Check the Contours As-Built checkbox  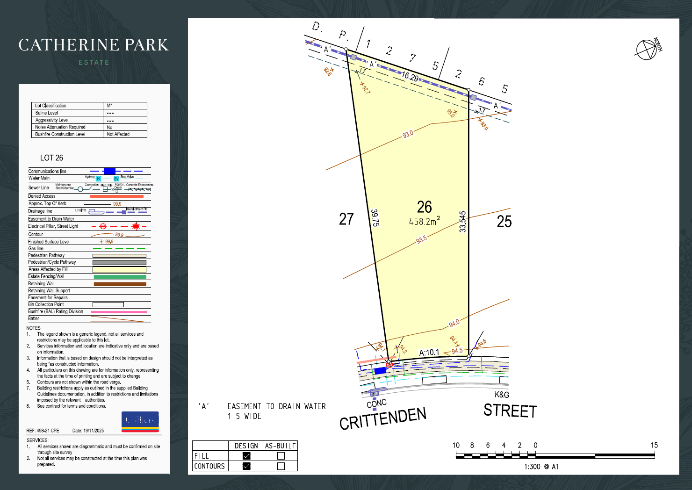tap(281, 466)
